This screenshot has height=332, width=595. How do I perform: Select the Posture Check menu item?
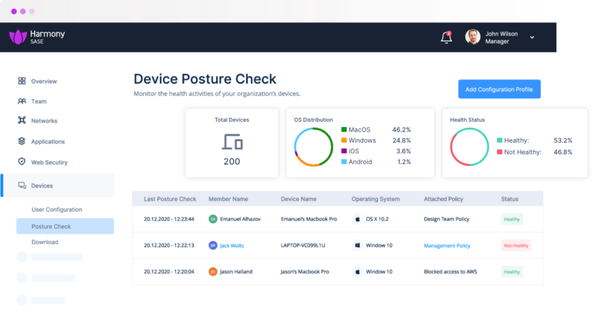click(x=51, y=226)
